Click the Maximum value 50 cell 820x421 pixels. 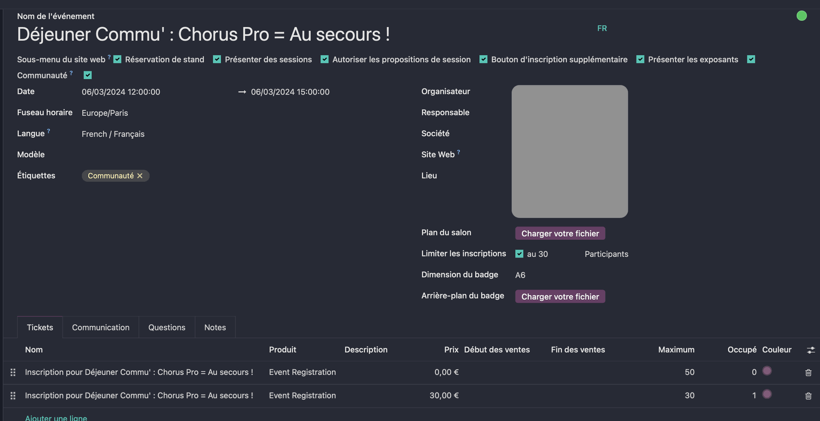tap(689, 372)
